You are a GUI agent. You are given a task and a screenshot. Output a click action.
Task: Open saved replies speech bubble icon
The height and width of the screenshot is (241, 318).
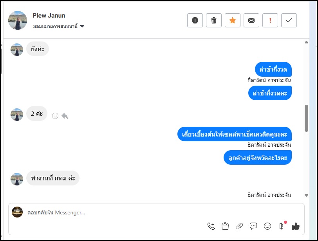tap(253, 226)
